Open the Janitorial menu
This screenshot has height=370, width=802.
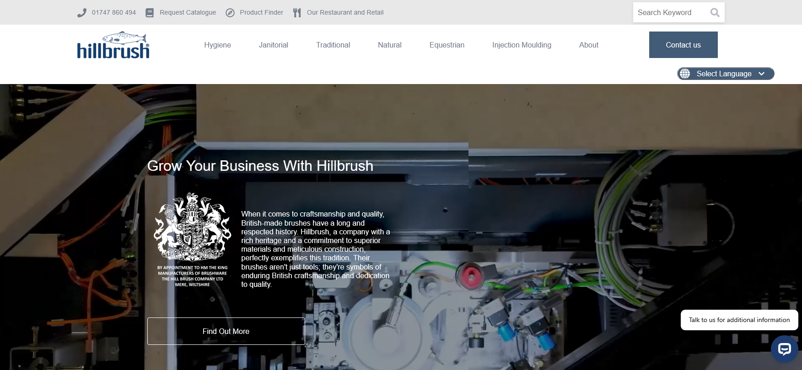(274, 45)
